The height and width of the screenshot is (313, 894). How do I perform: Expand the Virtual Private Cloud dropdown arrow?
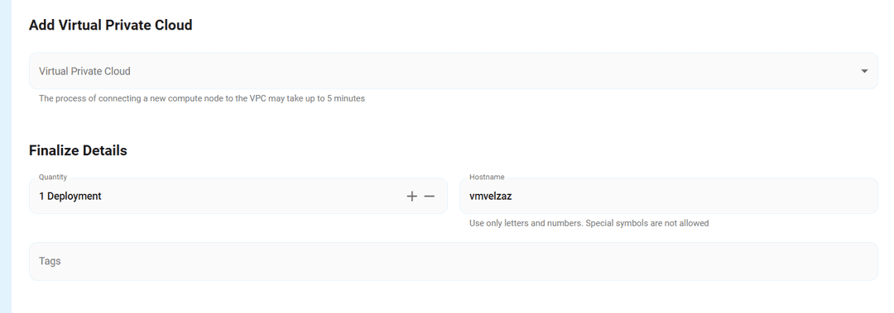[x=863, y=71]
